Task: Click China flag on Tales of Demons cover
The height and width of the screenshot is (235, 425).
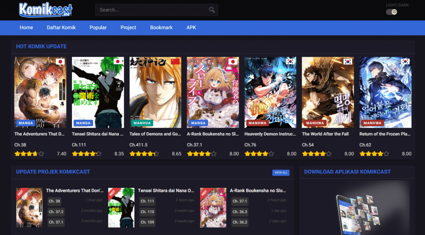Action: 175,62
